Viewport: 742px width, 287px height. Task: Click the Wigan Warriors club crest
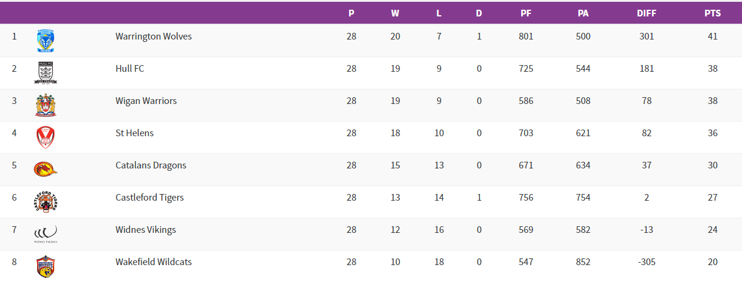[46, 105]
